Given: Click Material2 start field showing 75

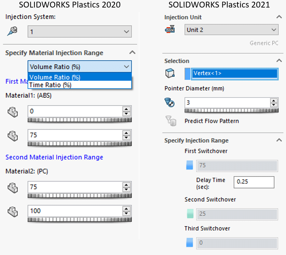Looking at the screenshot, I should coord(75,187).
